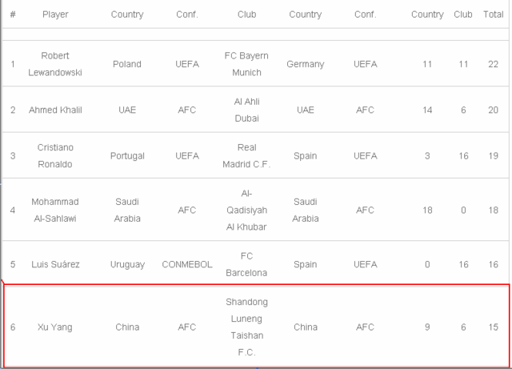Select the Poland country cell
This screenshot has height=369, width=512.
point(127,62)
